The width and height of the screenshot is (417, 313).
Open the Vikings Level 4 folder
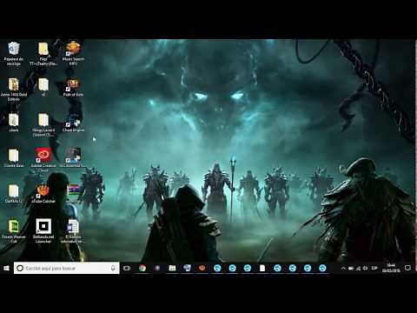[43, 125]
